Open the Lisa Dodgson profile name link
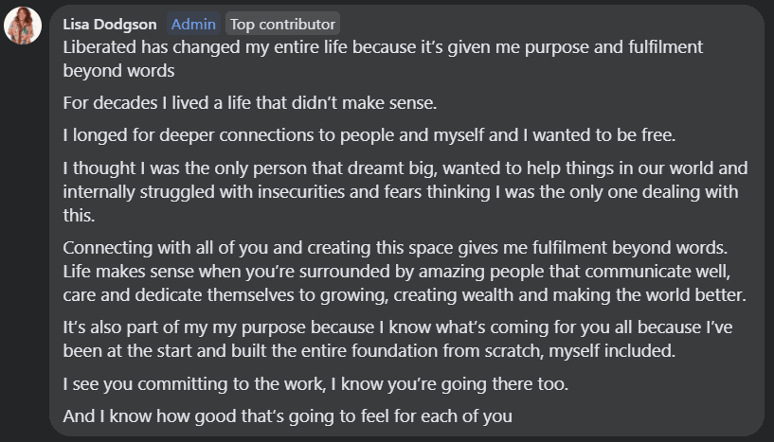Viewport: 774px width, 442px height. tap(111, 24)
